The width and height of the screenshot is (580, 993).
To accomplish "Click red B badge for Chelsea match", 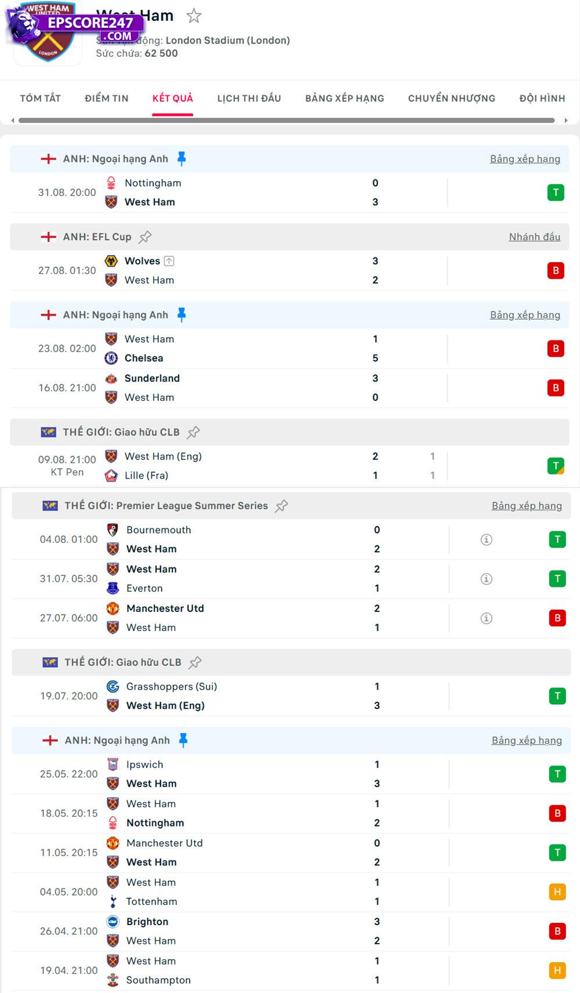I will coord(556,349).
